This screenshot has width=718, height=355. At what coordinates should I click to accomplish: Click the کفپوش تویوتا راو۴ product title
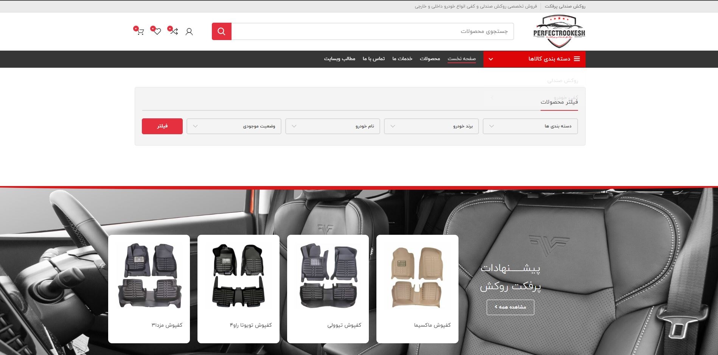pyautogui.click(x=251, y=325)
